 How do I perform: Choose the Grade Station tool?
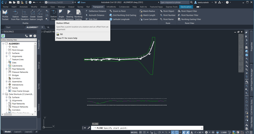click(x=33, y=15)
